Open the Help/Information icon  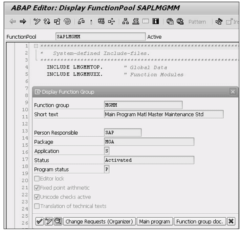coord(156,21)
